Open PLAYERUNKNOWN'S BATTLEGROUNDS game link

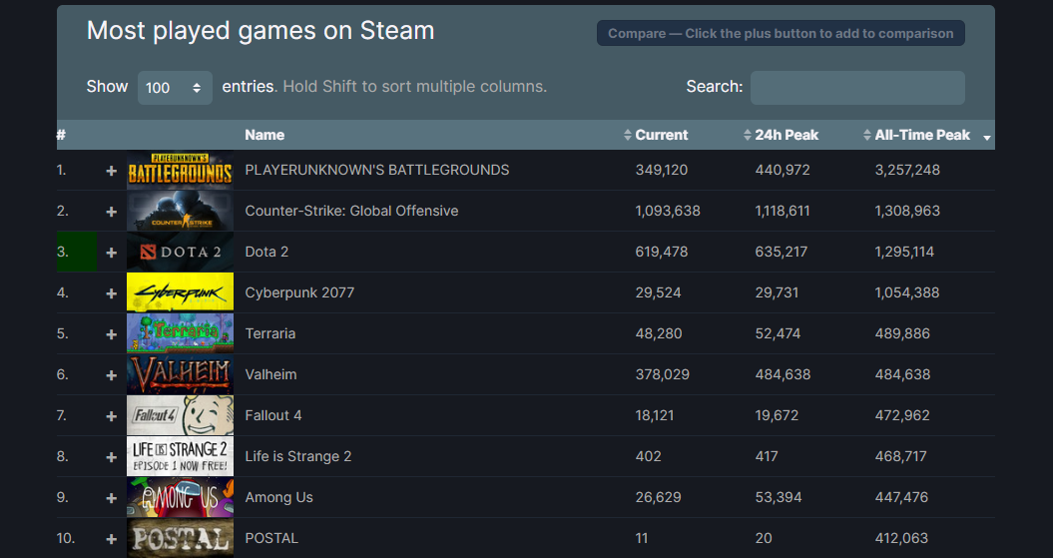coord(376,170)
